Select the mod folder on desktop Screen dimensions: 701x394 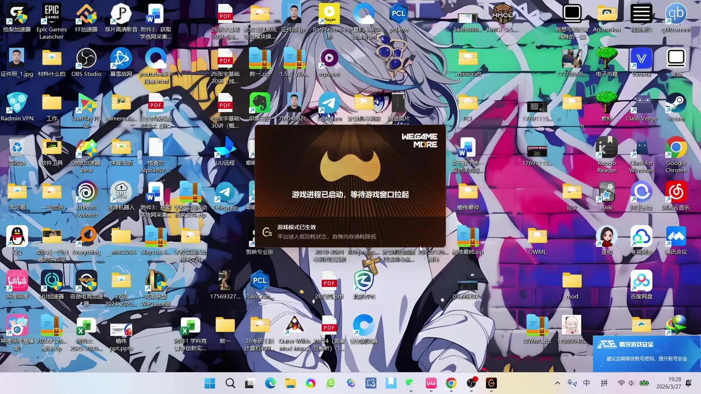coord(572,285)
